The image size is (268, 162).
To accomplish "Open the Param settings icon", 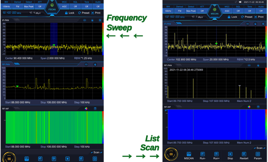I will pyautogui.click(x=258, y=154).
